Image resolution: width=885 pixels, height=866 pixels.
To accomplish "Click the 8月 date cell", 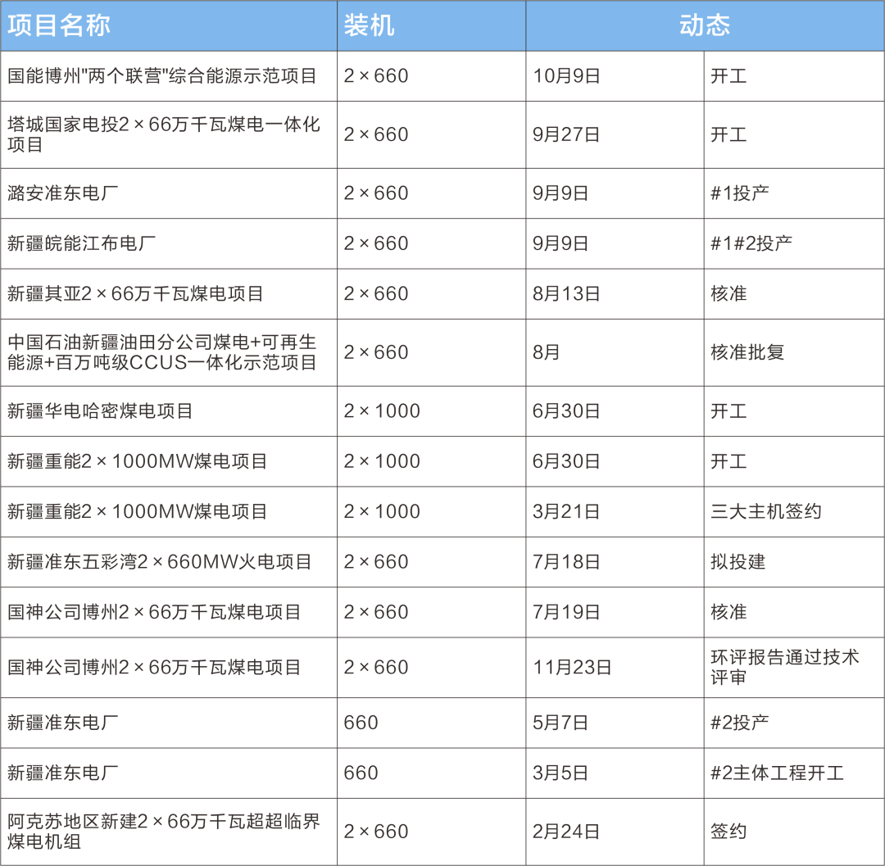I will (x=615, y=352).
